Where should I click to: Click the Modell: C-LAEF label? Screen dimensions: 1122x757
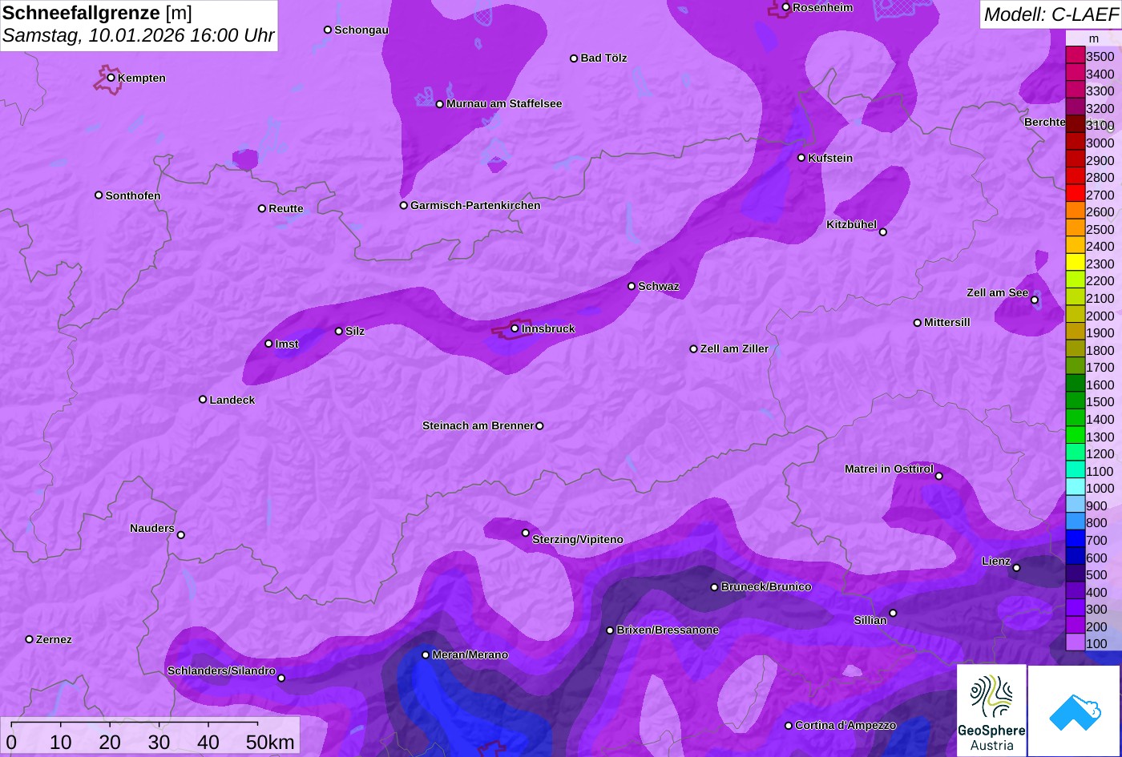point(1050,14)
